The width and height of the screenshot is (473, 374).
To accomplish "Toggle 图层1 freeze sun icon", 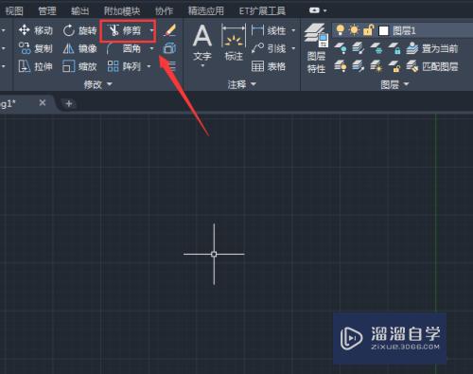I will tap(354, 30).
